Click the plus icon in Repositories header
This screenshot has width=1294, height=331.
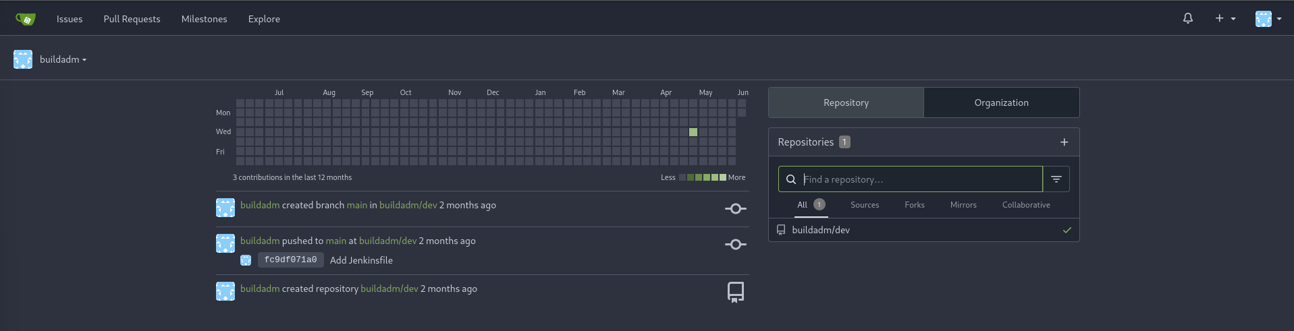1064,142
